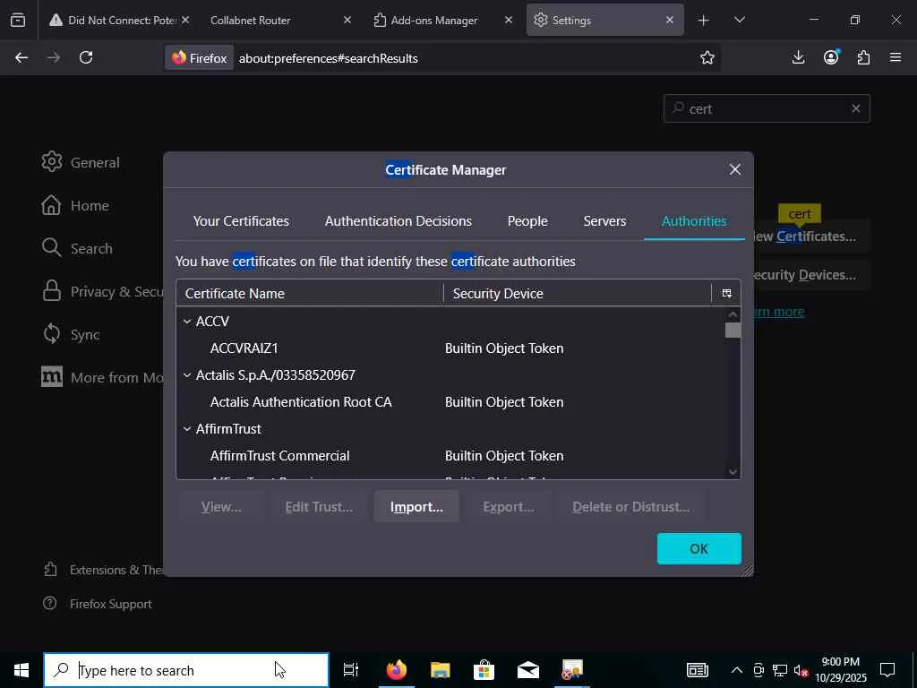Screen dimensions: 917x688
Task: Close the Collabnet Router tab
Action: [x=347, y=20]
